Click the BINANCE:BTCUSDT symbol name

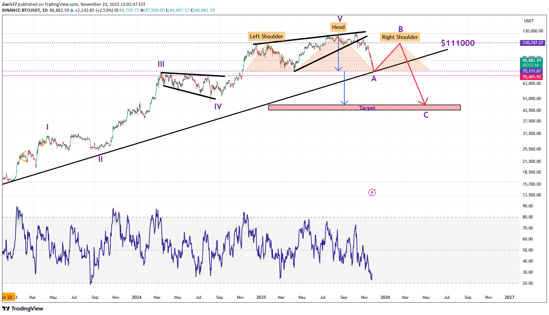coord(21,10)
